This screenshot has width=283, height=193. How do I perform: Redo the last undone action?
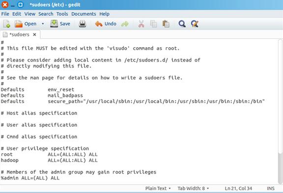click(125, 24)
